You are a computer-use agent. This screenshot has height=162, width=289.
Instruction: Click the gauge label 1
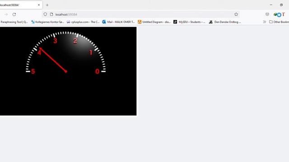(x=91, y=53)
